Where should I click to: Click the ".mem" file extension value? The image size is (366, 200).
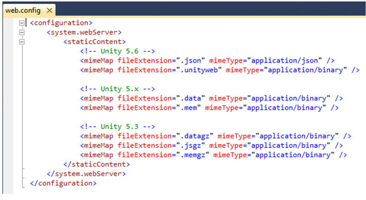coord(188,108)
